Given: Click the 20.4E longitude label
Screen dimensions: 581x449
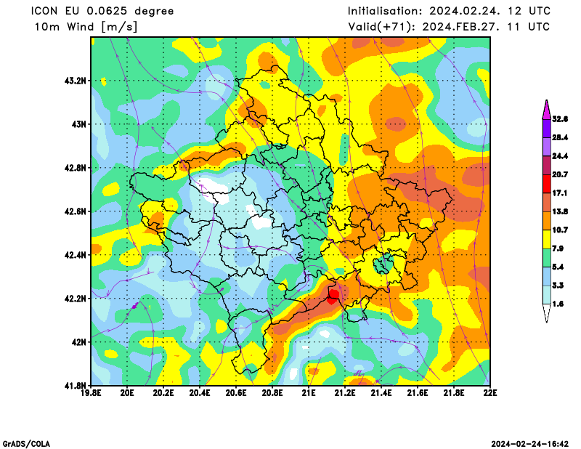Looking at the screenshot, I should 200,392.
